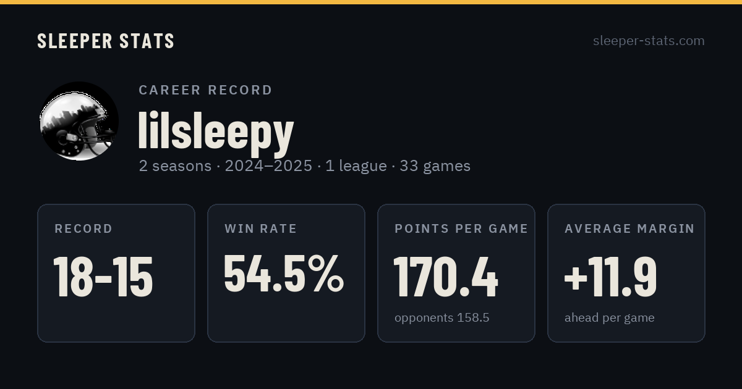Viewport: 742px width, 389px height.
Task: Click the opponents 158.5 subtext
Action: pyautogui.click(x=442, y=318)
